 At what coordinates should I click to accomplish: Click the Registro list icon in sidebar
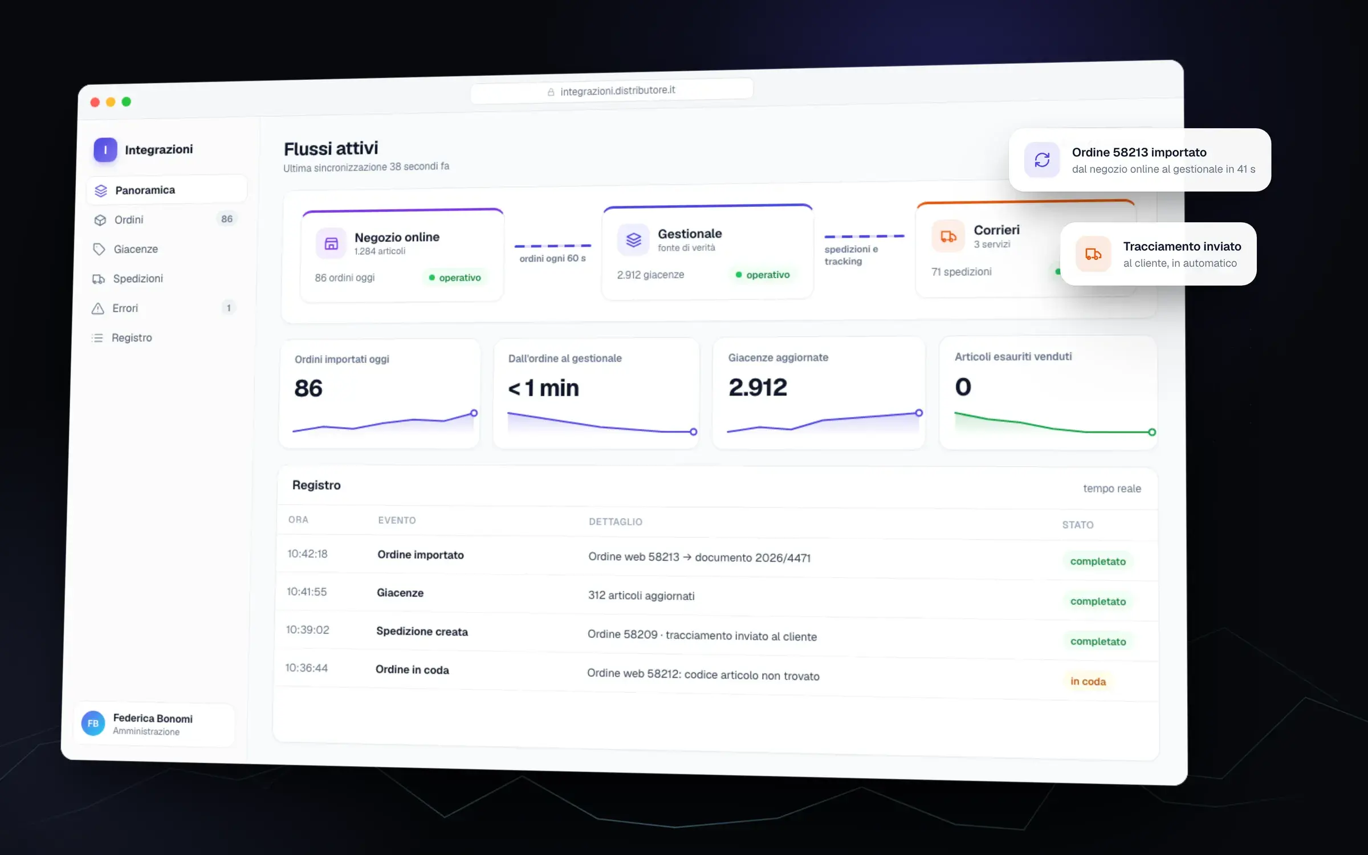[x=97, y=338]
